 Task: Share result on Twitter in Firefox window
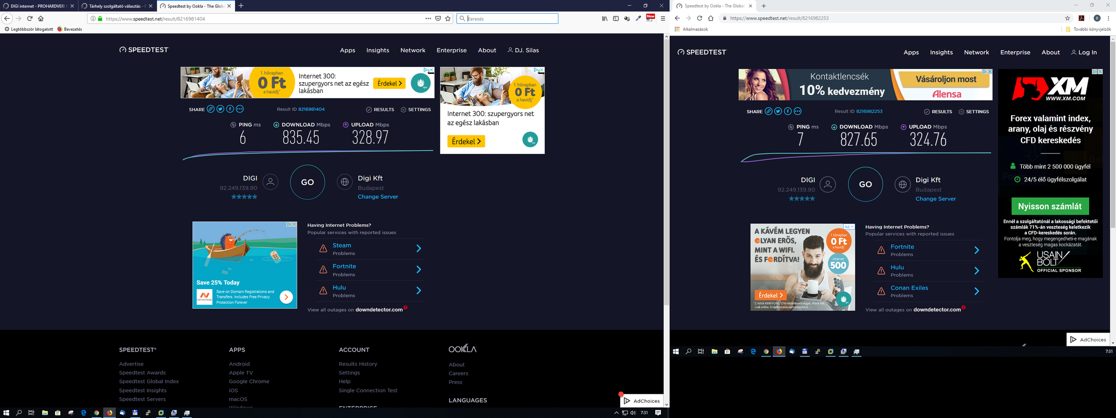(x=220, y=109)
